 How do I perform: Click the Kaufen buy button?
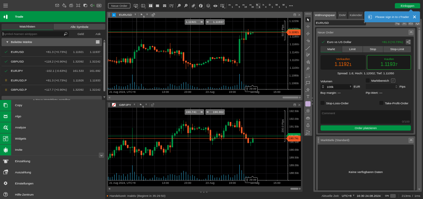[389, 62]
